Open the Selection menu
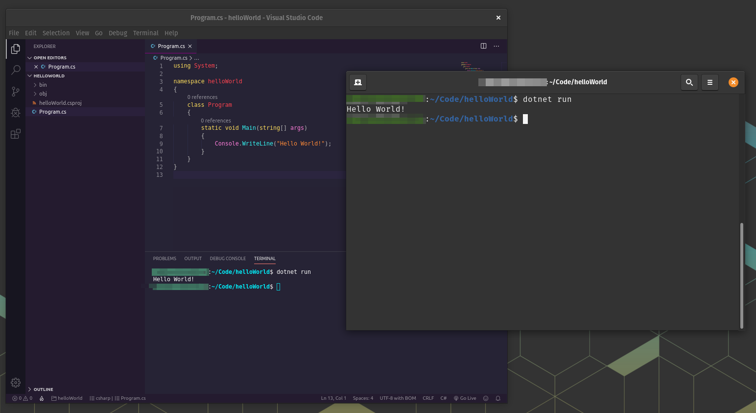 pyautogui.click(x=56, y=33)
